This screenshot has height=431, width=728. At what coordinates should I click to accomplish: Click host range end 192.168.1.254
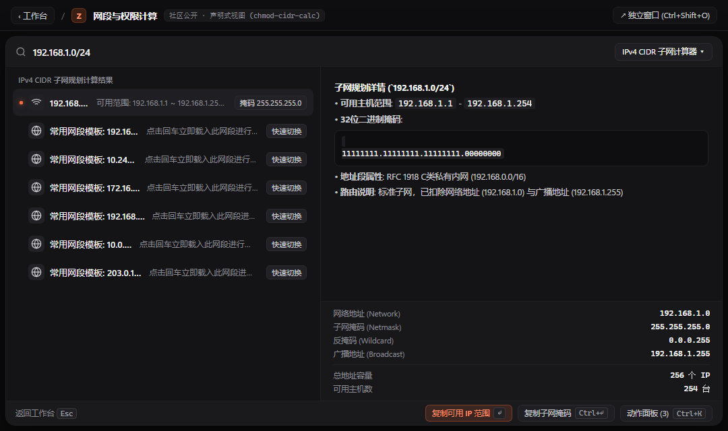[499, 104]
